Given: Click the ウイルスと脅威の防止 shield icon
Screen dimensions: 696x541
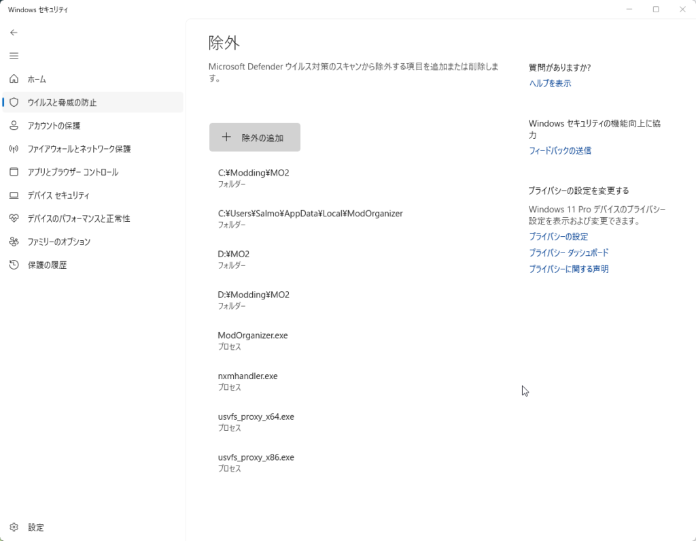Looking at the screenshot, I should (14, 102).
